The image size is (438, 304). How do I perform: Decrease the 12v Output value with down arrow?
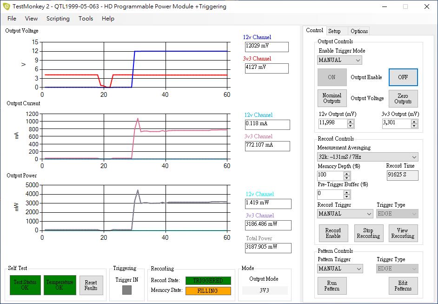pyautogui.click(x=351, y=126)
